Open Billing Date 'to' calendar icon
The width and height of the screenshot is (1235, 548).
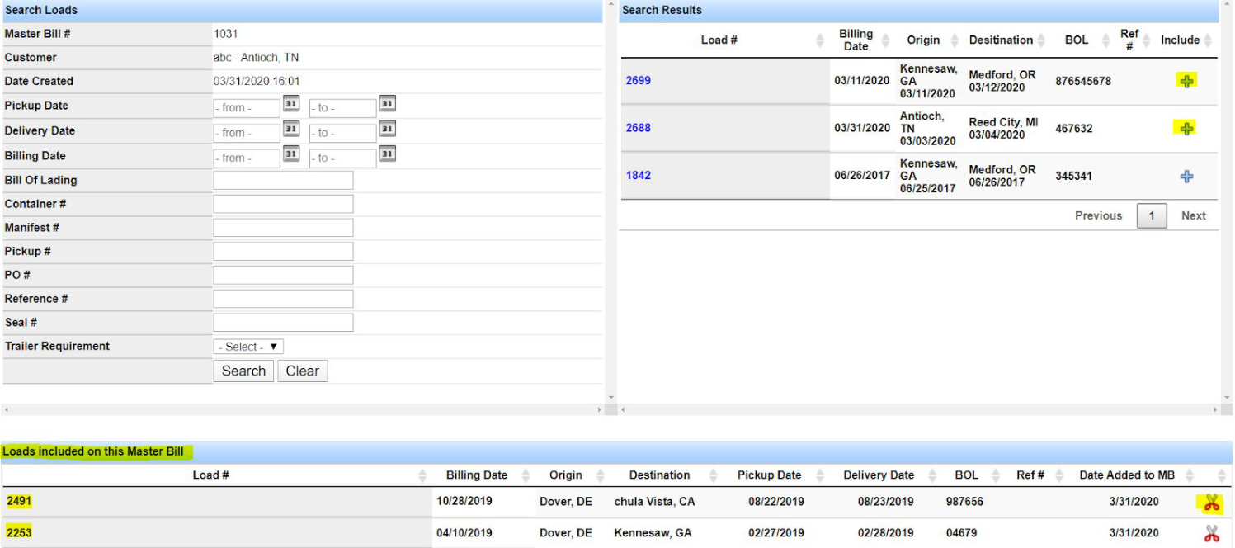tap(388, 154)
